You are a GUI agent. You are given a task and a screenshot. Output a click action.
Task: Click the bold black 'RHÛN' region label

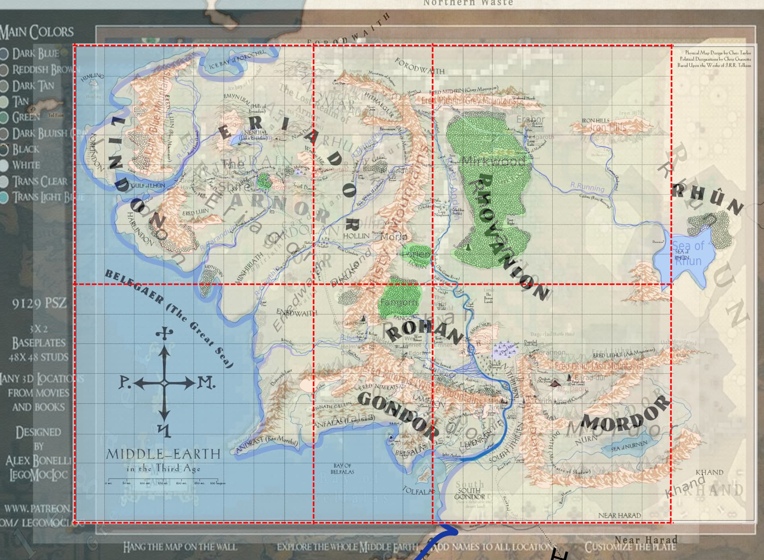pos(707,198)
